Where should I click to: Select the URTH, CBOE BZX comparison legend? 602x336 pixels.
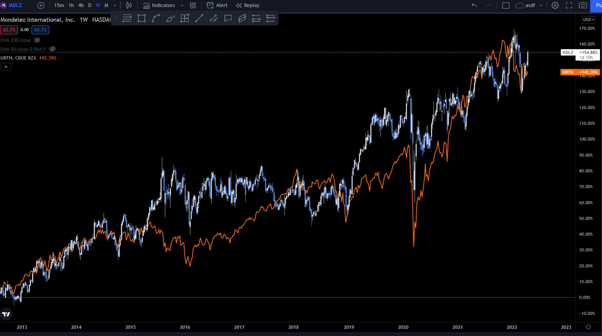[18, 58]
